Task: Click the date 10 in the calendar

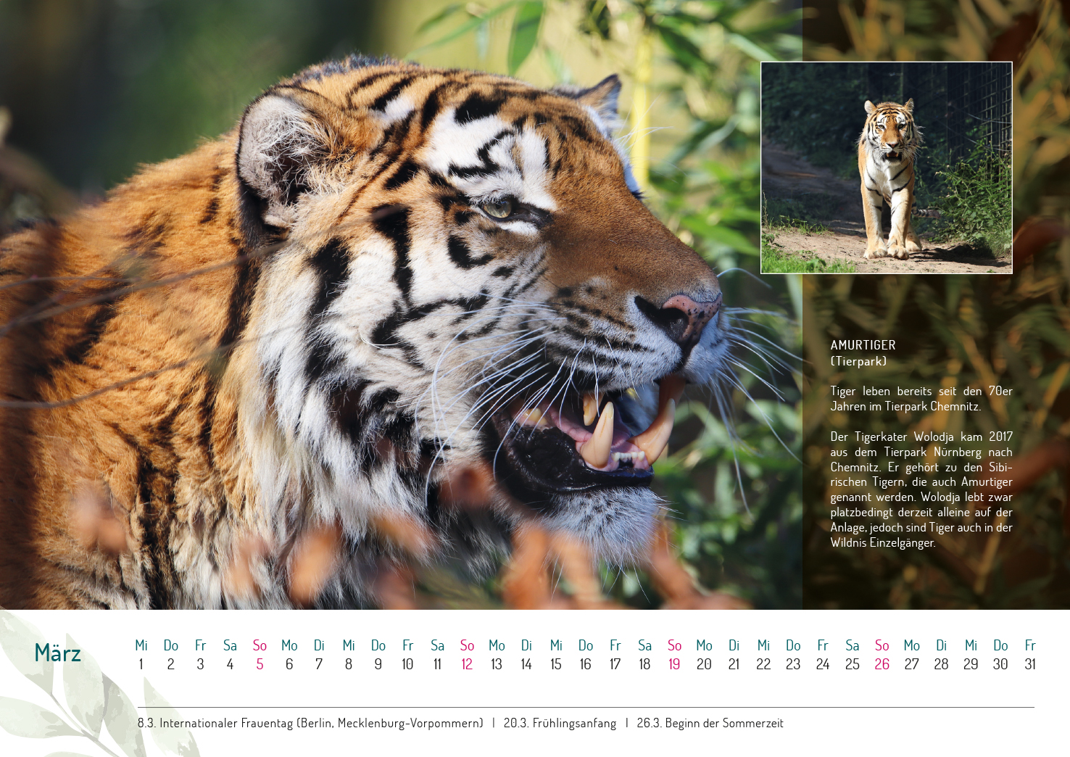Action: point(407,664)
